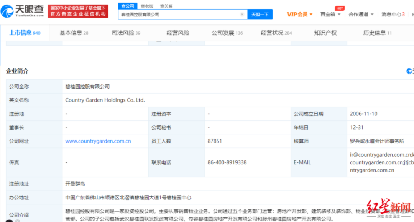Click the red 官方备案企业征信机构 badge
Image resolution: width=414 pixels, height=222 pixels.
[x=78, y=11]
